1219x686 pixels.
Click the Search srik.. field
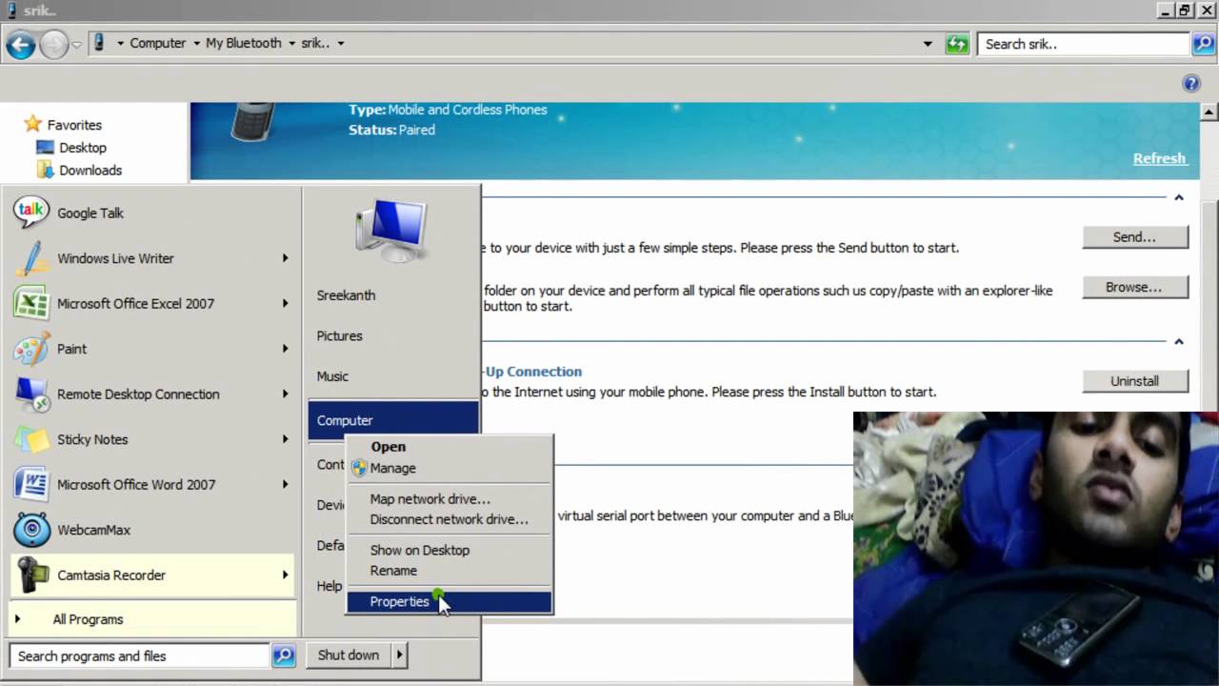click(x=1084, y=44)
